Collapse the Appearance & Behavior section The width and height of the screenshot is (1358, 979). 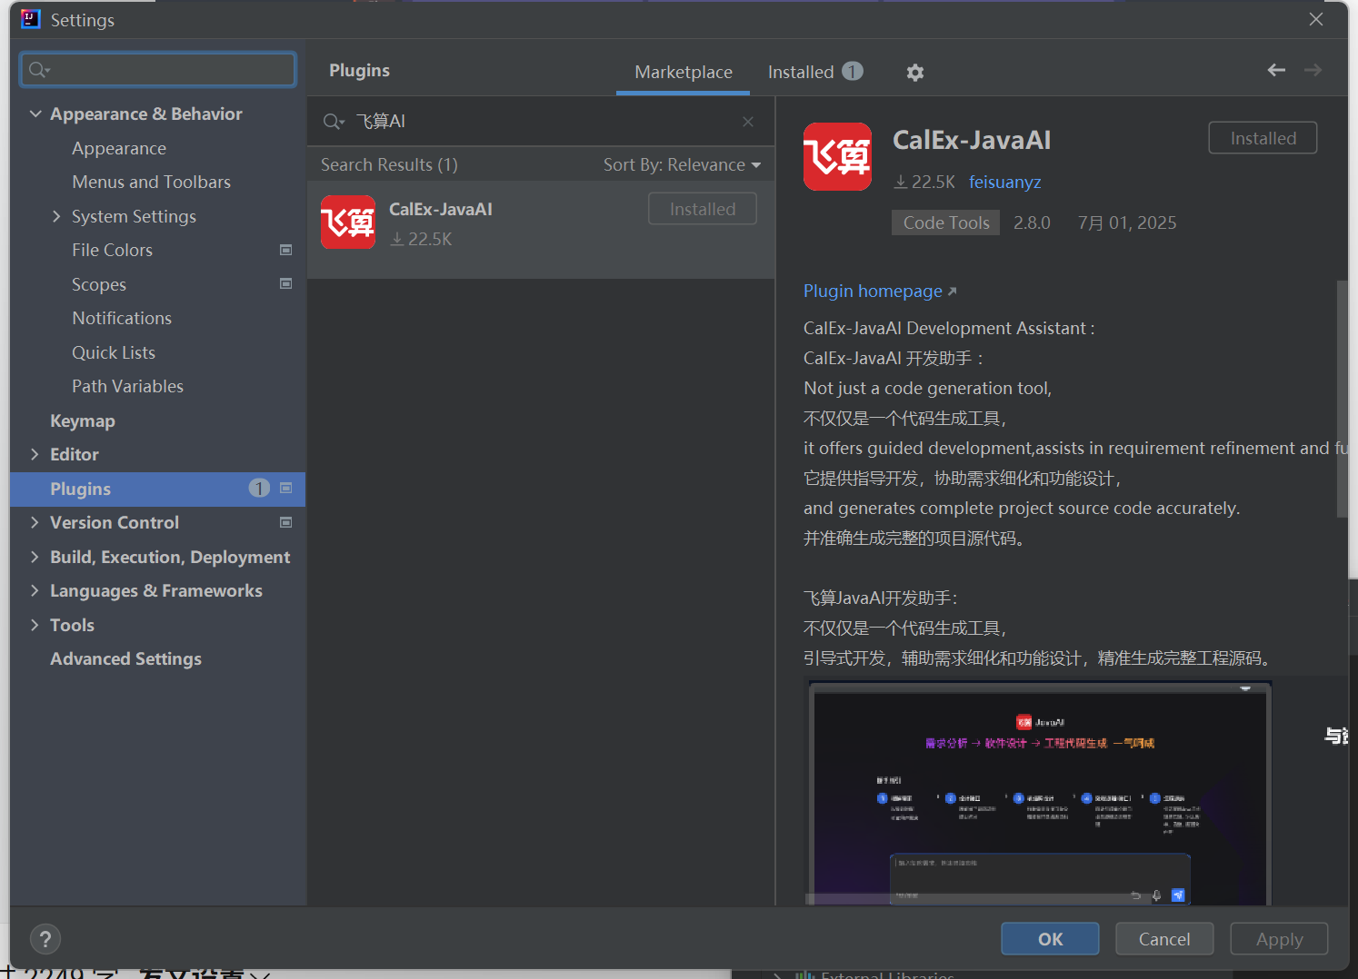point(35,114)
